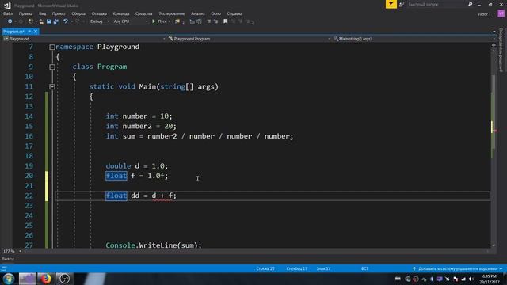Open the Отладка menu
Screen dimensions: 507x285
(99, 13)
